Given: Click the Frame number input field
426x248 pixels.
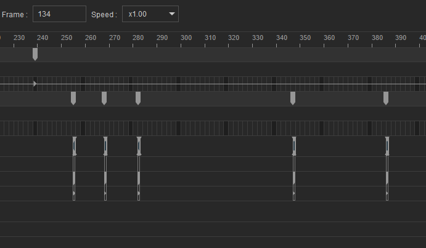Looking at the screenshot, I should [x=59, y=14].
